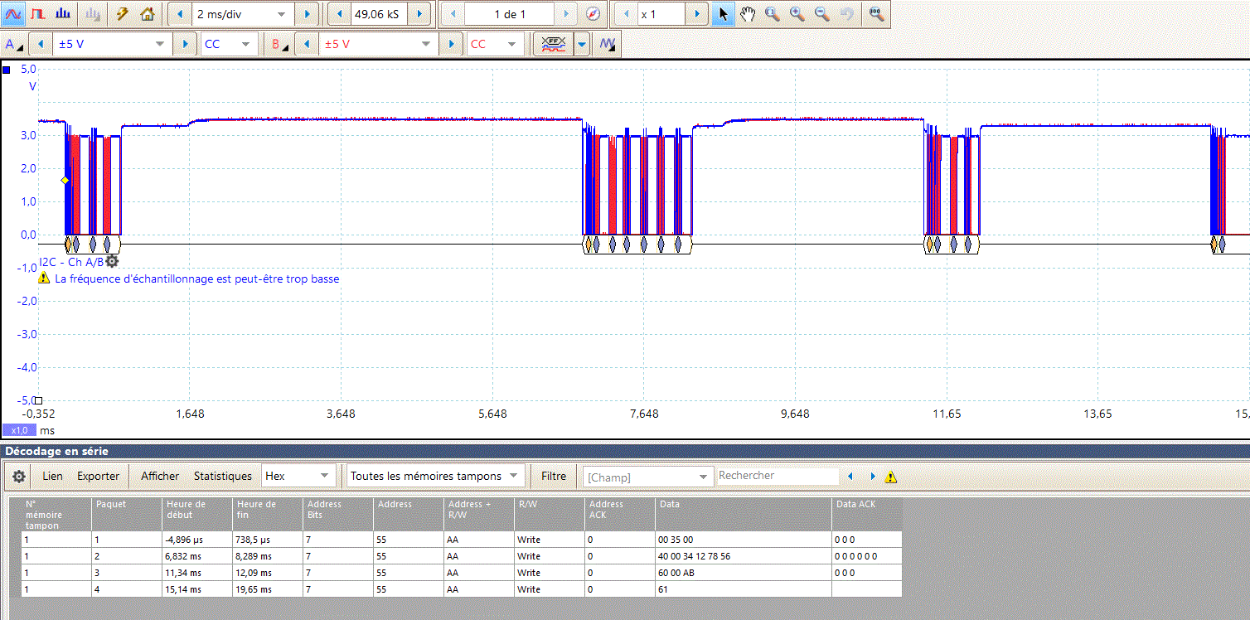Increase number of samples arrow
Image resolution: width=1250 pixels, height=620 pixels.
[x=420, y=14]
